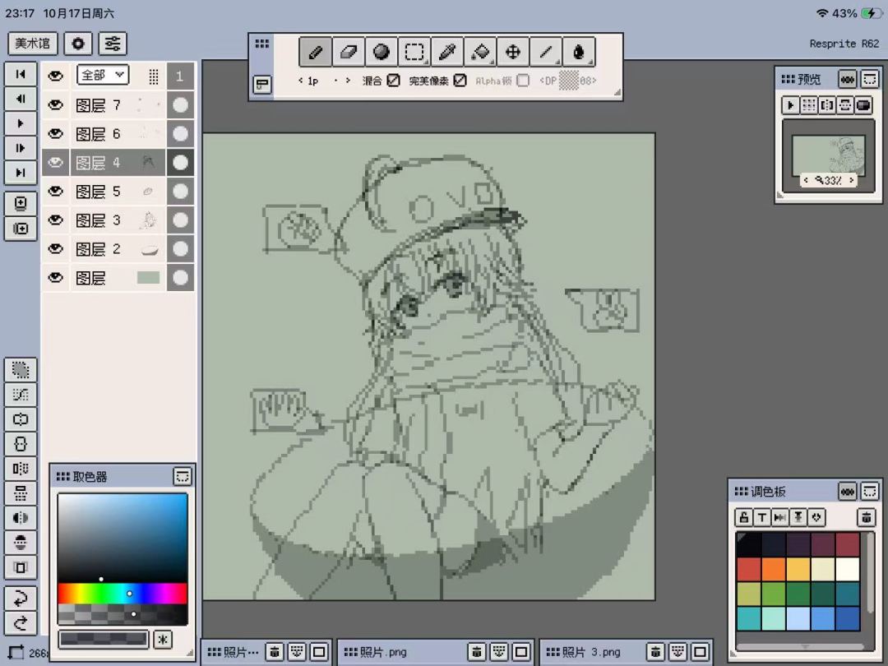Select layer 图层 5 in the layer list
This screenshot has width=888, height=666.
point(118,192)
